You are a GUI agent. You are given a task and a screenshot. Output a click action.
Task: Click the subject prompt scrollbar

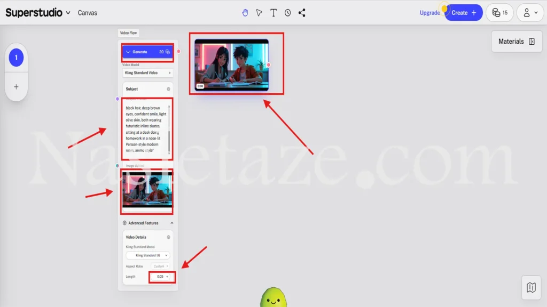click(169, 141)
